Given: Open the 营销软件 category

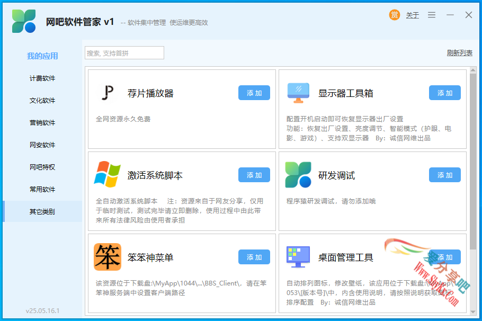Looking at the screenshot, I should pyautogui.click(x=42, y=123).
